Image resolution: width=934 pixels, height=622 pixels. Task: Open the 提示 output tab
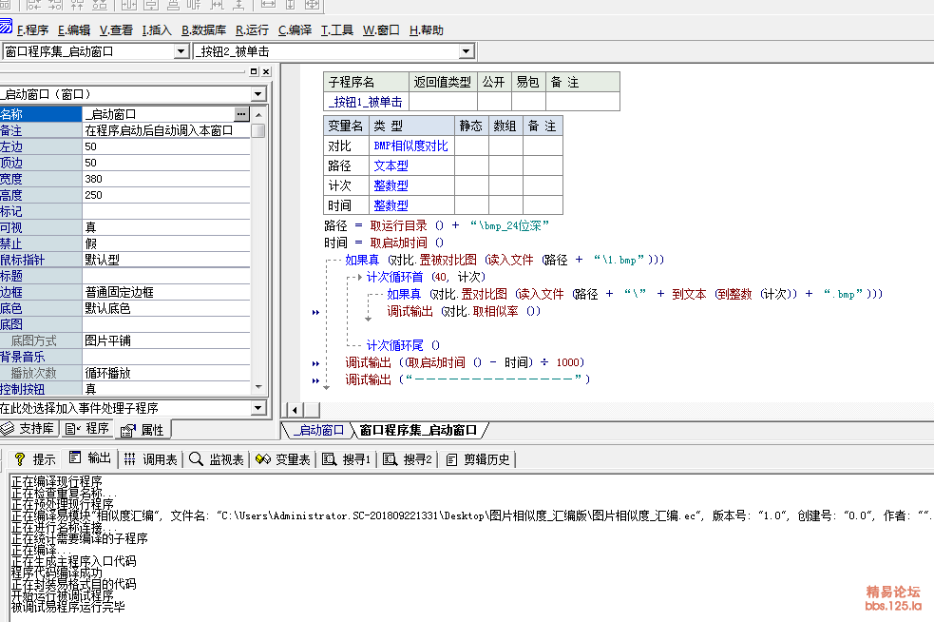coord(34,459)
